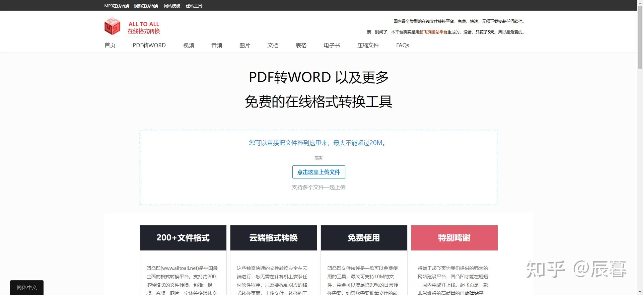643x295 pixels.
Task: Click the ALL TO ALL red cube logo
Action: (112, 26)
